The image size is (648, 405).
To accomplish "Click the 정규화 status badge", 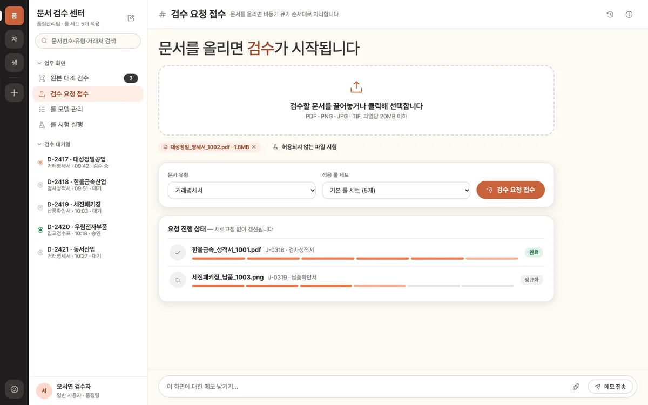I will tap(531, 280).
